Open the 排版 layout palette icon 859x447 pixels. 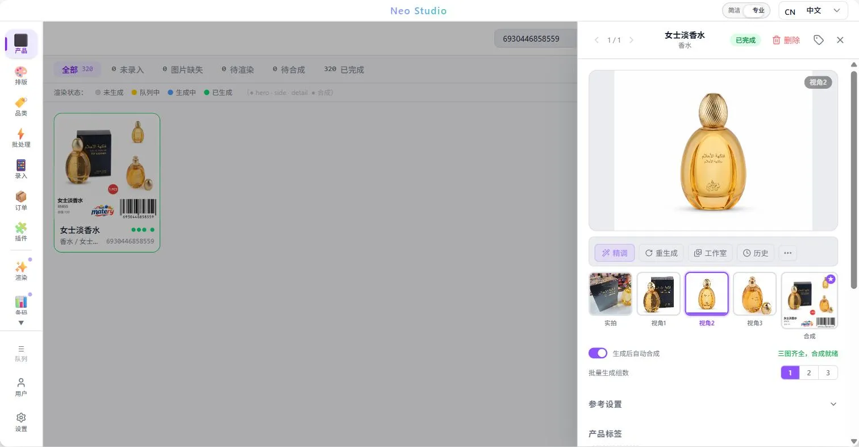[21, 76]
